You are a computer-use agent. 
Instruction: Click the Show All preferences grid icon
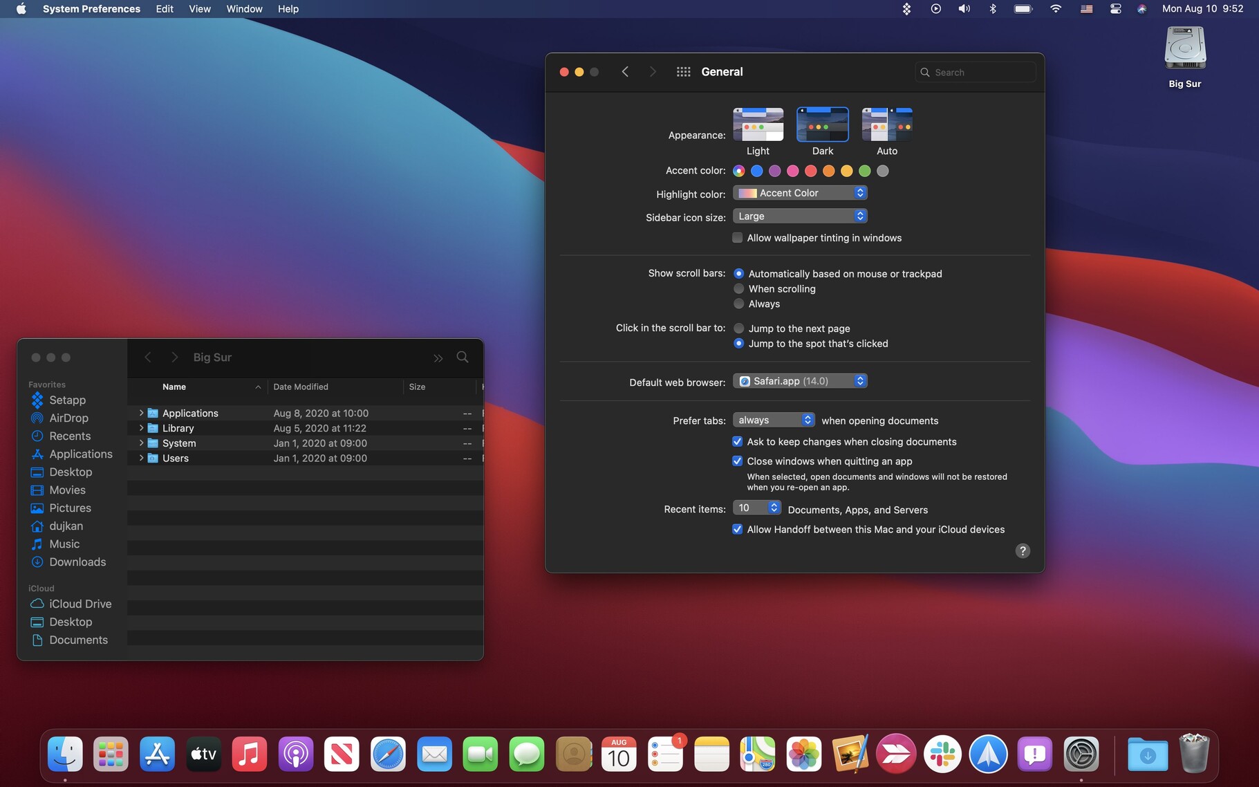click(x=683, y=72)
